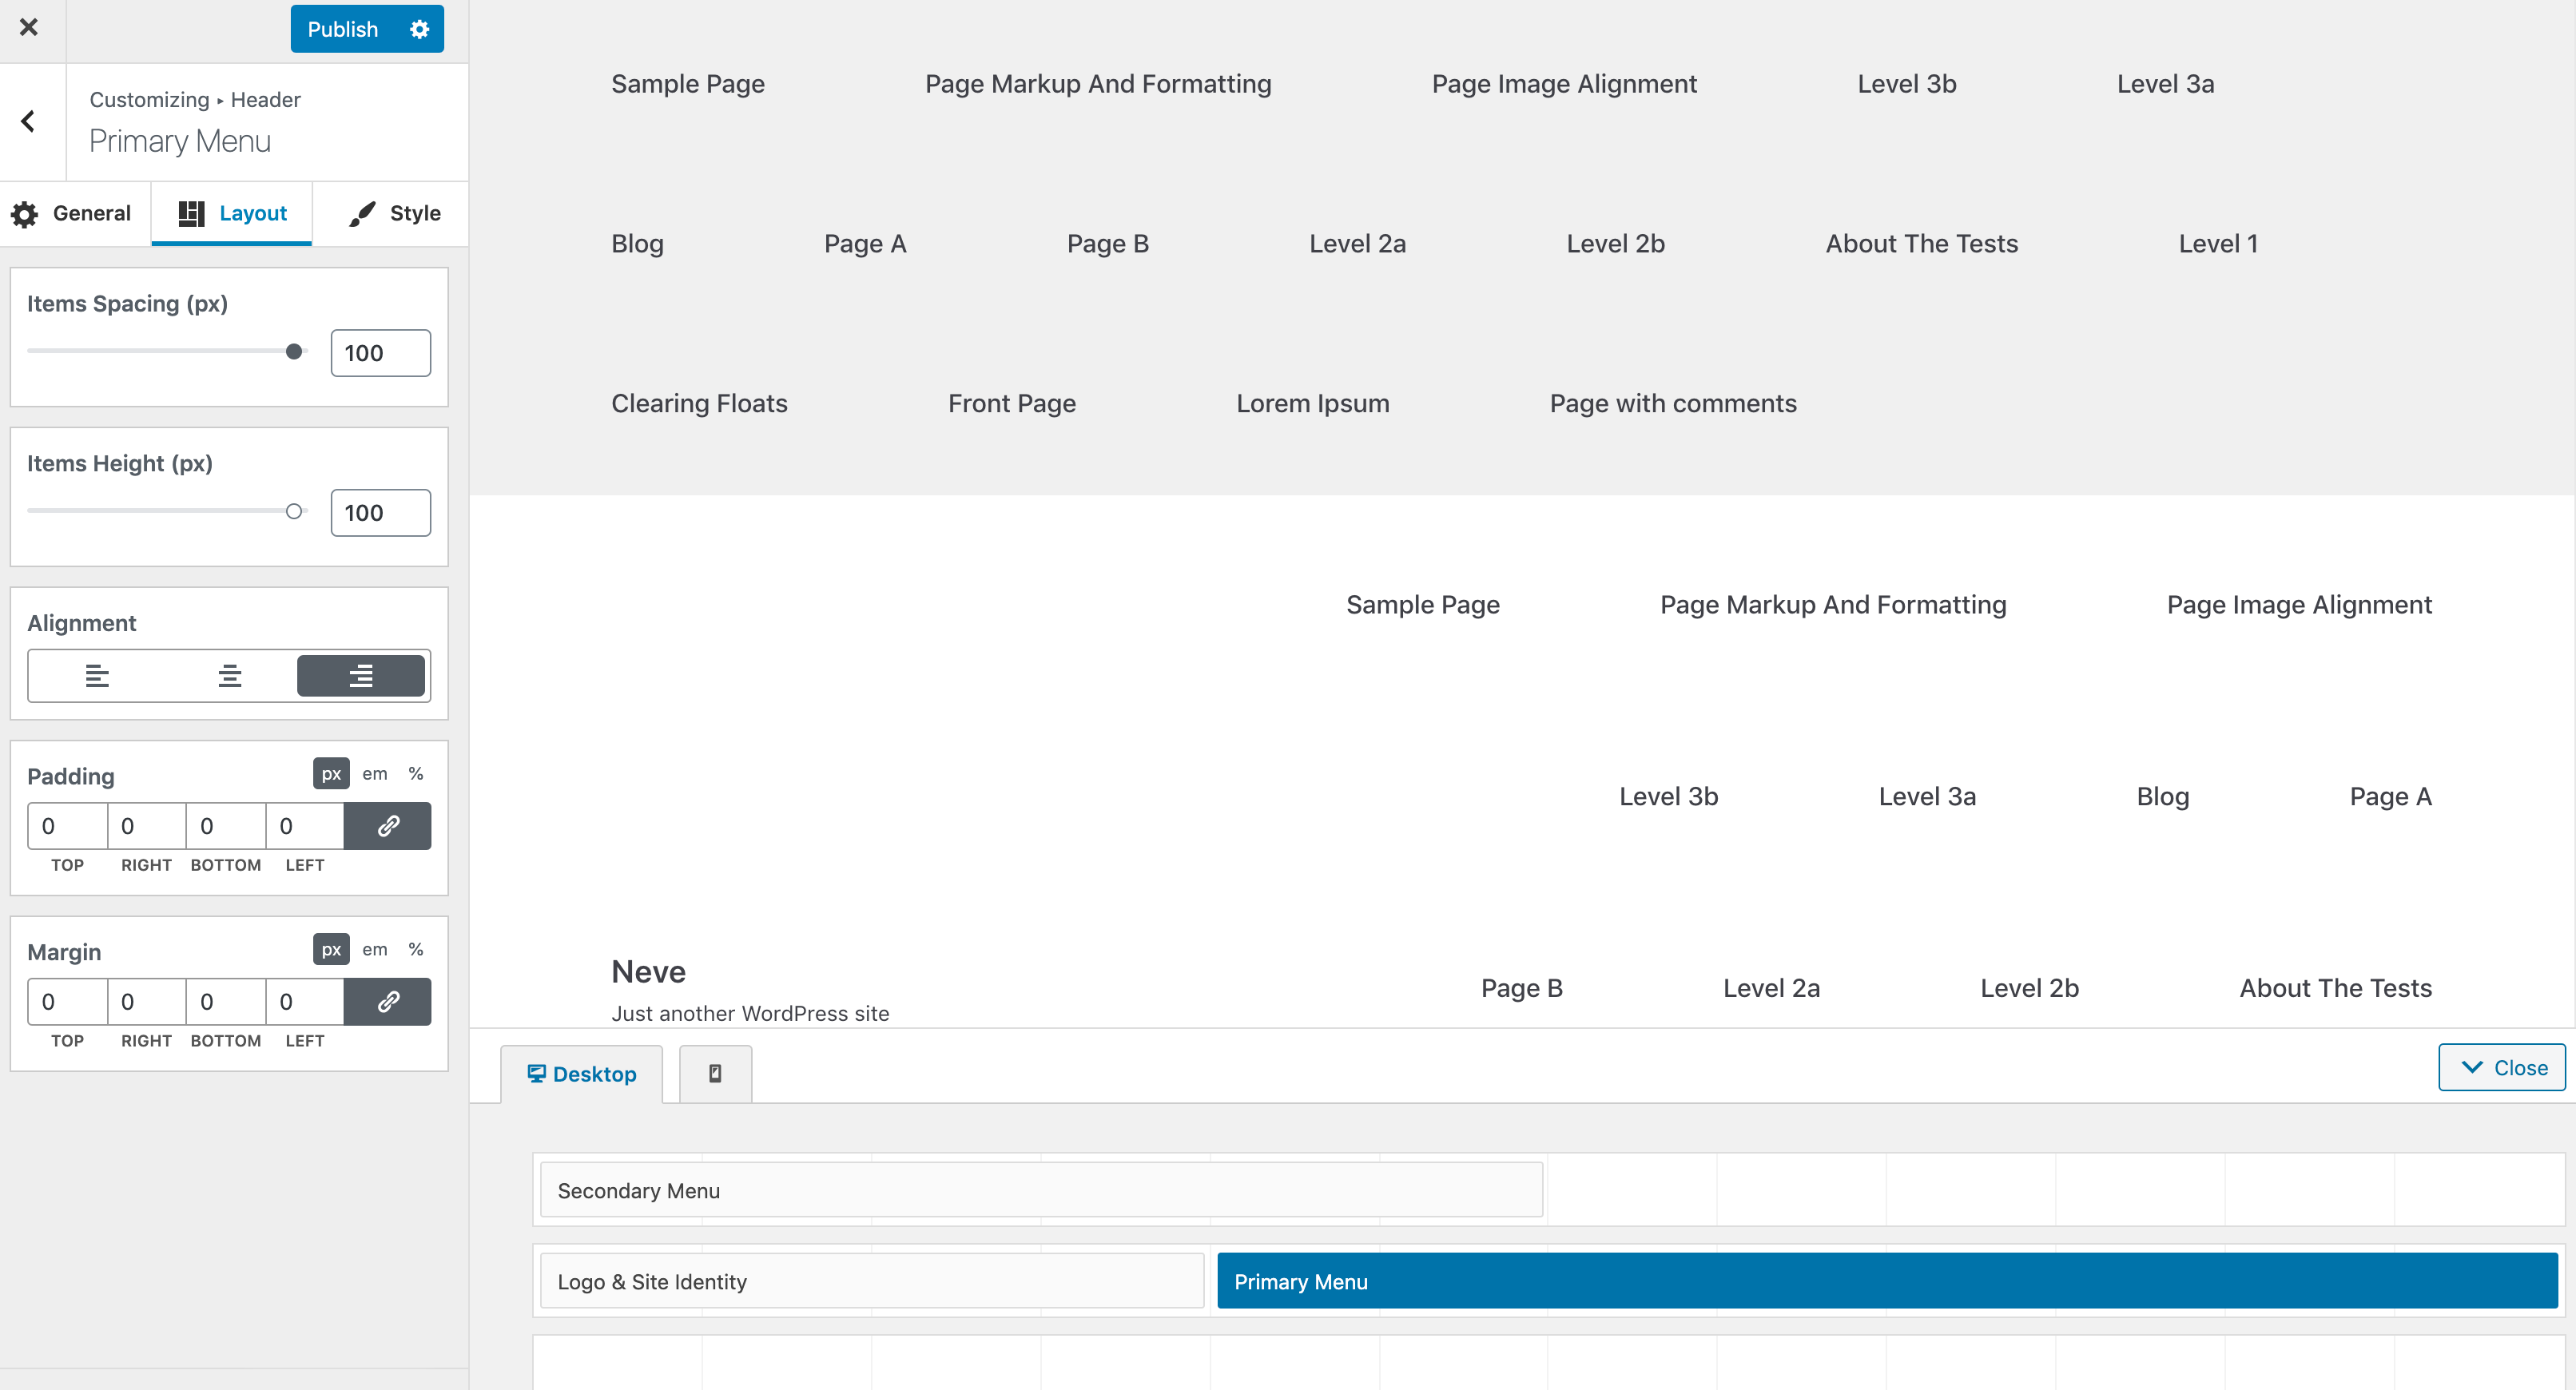Screen dimensions: 2576x1390
Task: Switch Margin units to percent
Action: point(416,949)
